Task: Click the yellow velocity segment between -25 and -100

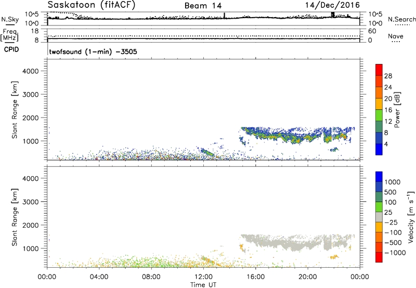Action: point(379,227)
